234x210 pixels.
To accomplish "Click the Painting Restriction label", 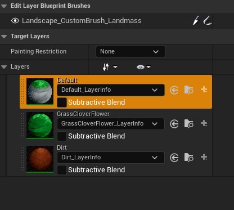I will pyautogui.click(x=39, y=51).
